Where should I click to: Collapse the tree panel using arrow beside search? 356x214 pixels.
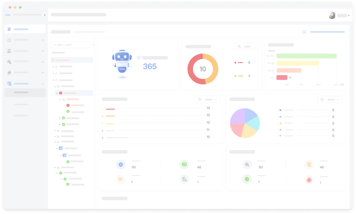[x=94, y=45]
